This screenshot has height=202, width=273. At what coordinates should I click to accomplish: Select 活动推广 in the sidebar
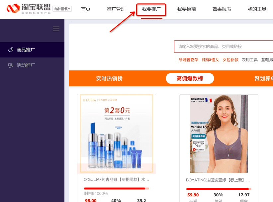32,65
